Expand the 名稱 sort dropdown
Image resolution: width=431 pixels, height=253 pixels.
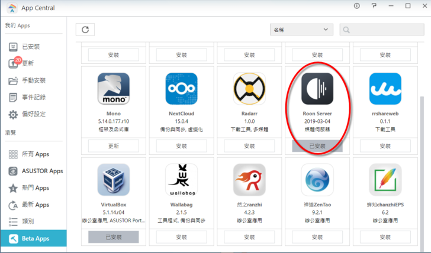click(x=301, y=30)
